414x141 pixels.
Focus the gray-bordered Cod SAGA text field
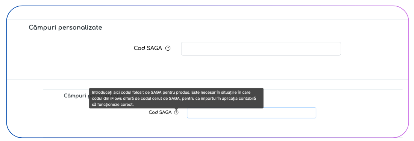261,49
